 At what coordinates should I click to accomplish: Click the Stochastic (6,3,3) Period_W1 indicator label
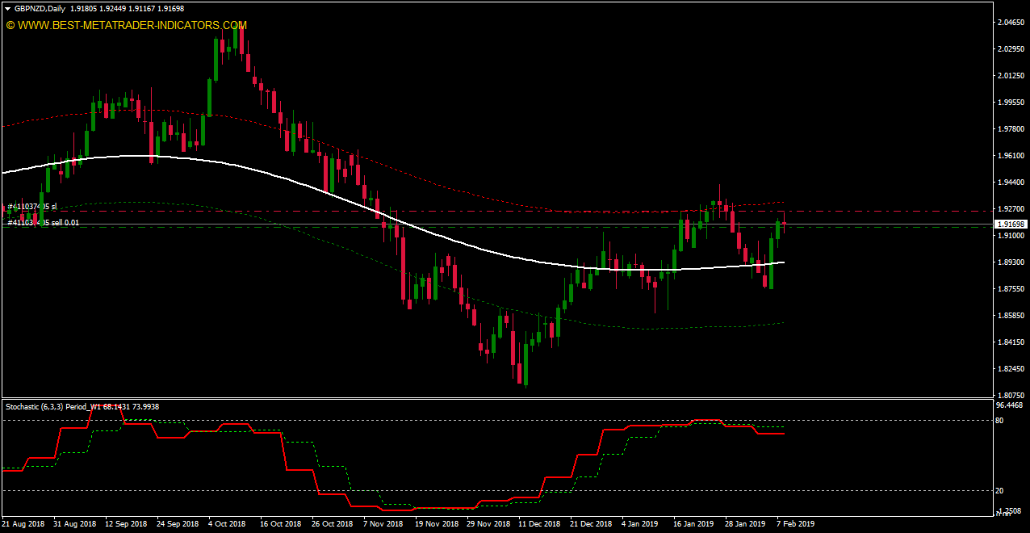pyautogui.click(x=82, y=406)
